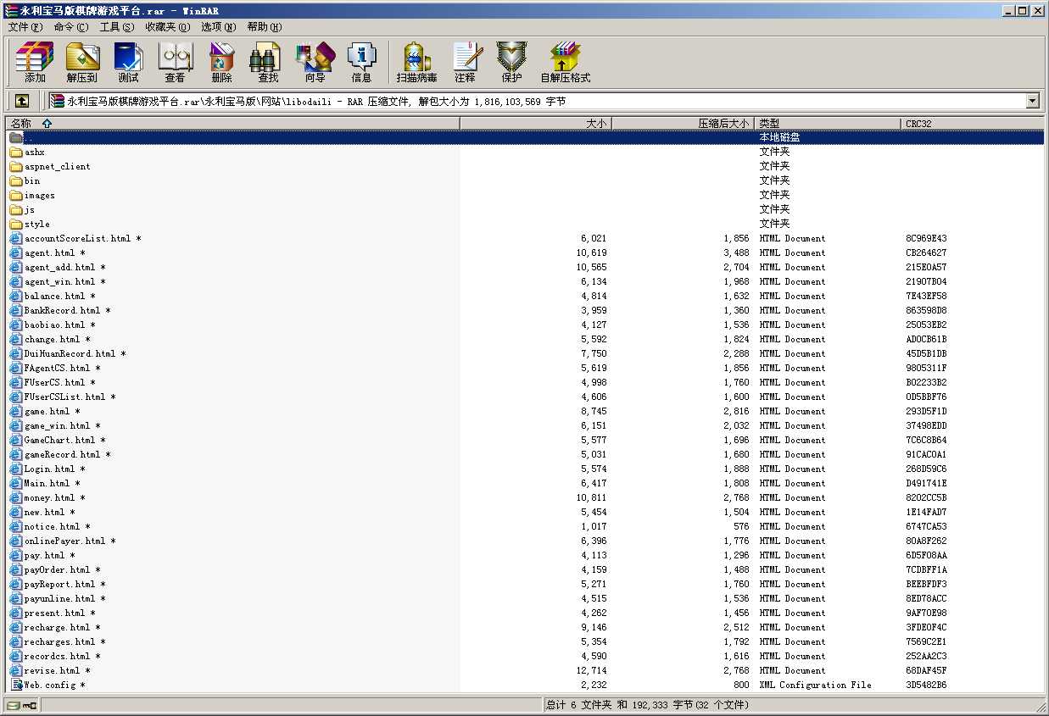Open the 工具(S) menu
Screen dimensions: 1049x716
click(117, 26)
